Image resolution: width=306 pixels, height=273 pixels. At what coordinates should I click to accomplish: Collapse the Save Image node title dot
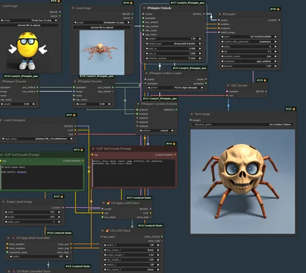coord(192,114)
